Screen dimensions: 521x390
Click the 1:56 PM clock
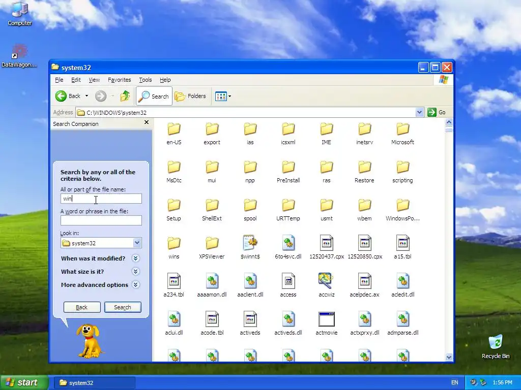click(x=502, y=383)
